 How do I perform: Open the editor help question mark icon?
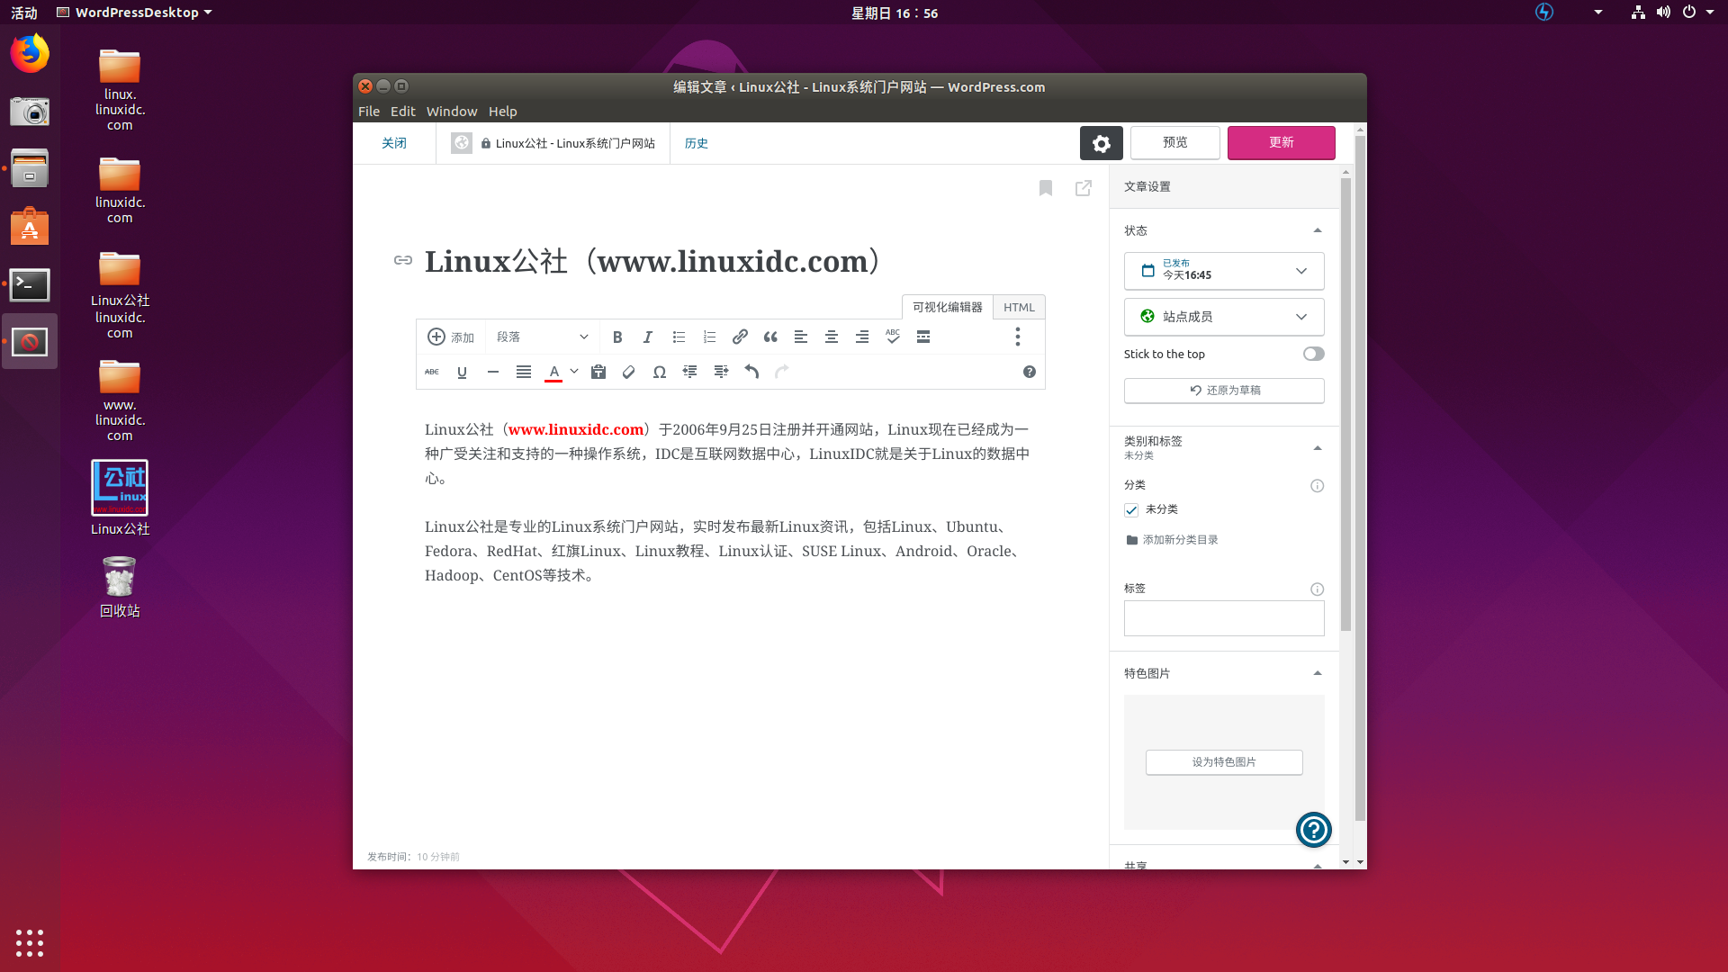pos(1029,372)
